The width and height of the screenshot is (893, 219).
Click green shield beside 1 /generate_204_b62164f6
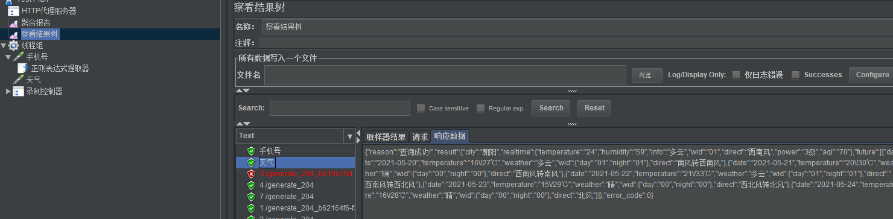coord(251,208)
